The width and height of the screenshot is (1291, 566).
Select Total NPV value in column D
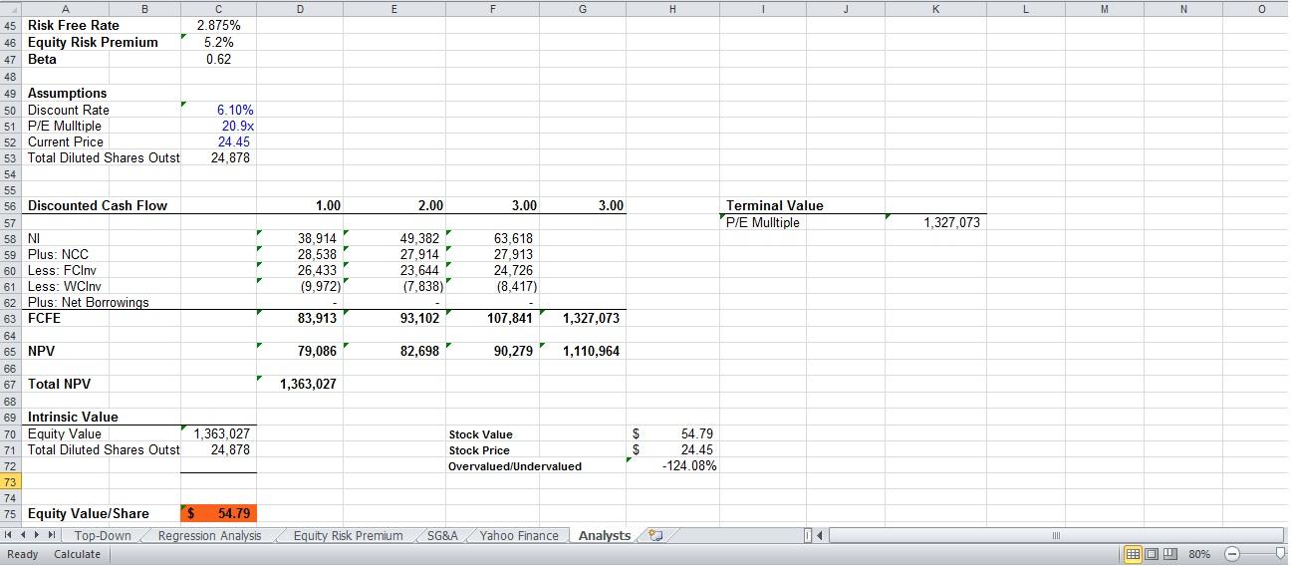pos(301,384)
